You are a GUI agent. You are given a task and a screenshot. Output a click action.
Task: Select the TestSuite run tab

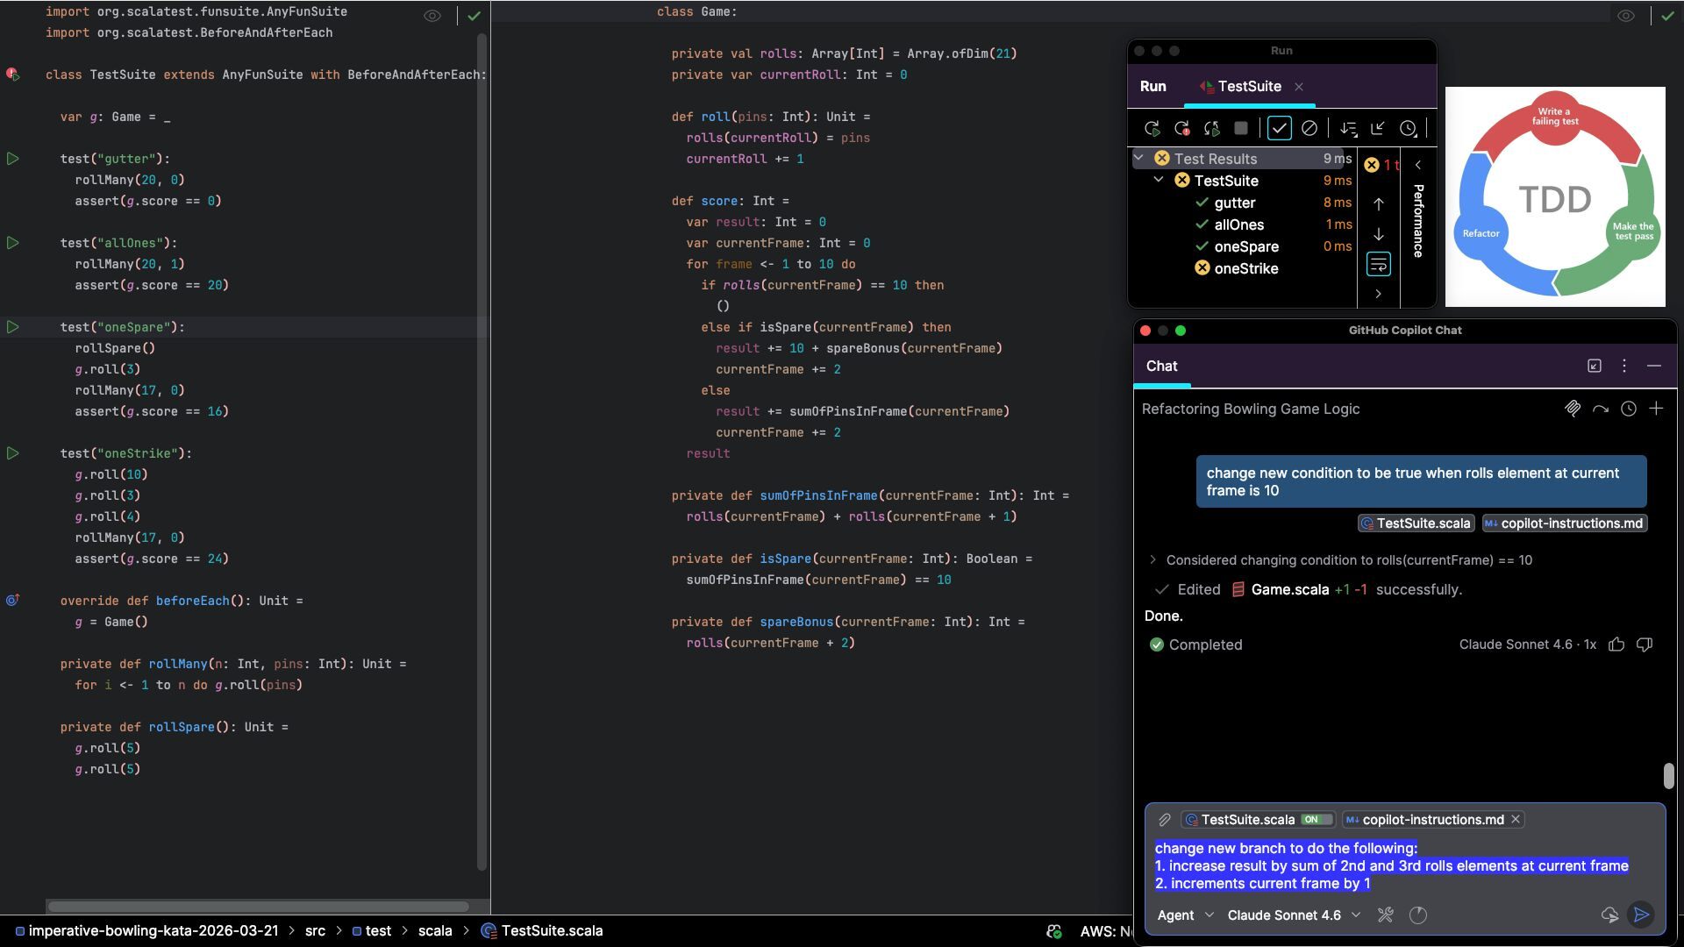point(1249,86)
